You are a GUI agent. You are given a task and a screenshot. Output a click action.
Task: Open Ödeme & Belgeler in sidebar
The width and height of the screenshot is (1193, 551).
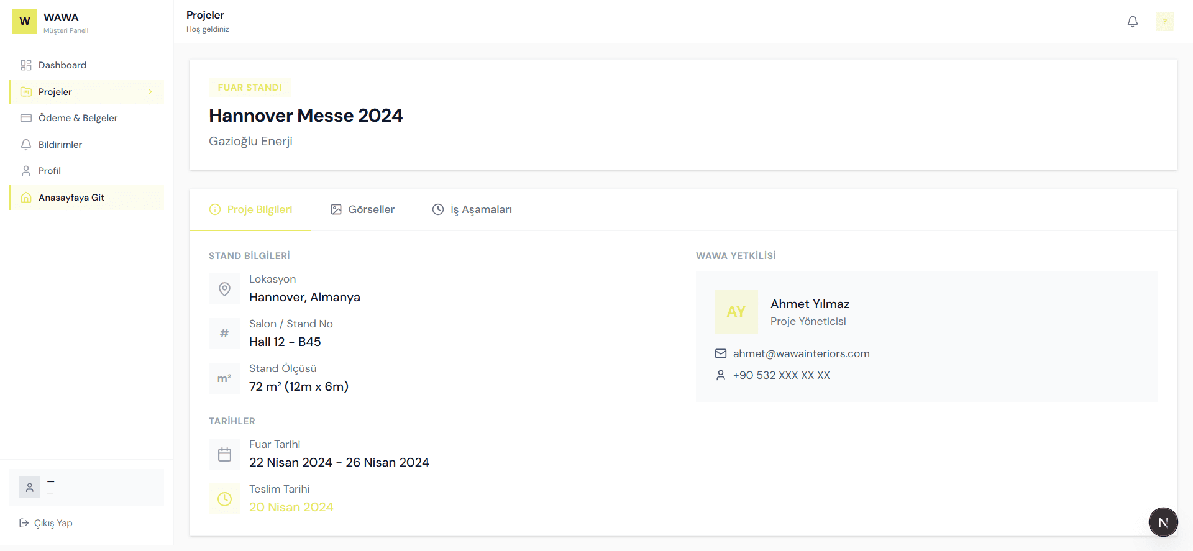[78, 118]
